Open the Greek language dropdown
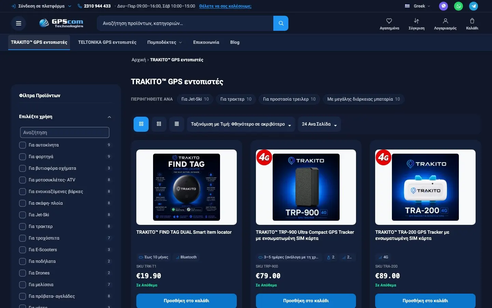Viewport: 492px width, 308px height. point(418,6)
